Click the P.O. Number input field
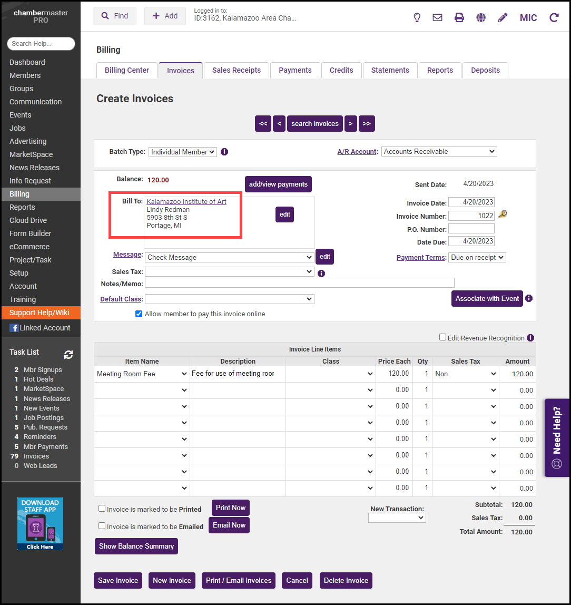571x605 pixels. click(x=471, y=229)
